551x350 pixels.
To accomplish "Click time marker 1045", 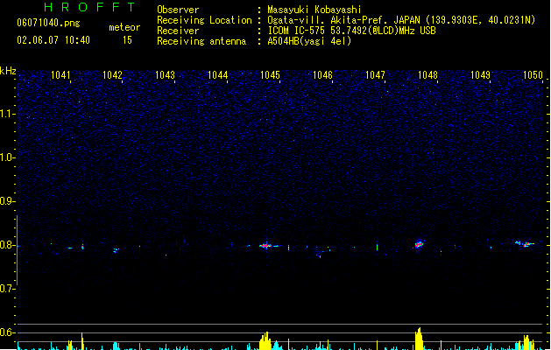I will pyautogui.click(x=270, y=75).
